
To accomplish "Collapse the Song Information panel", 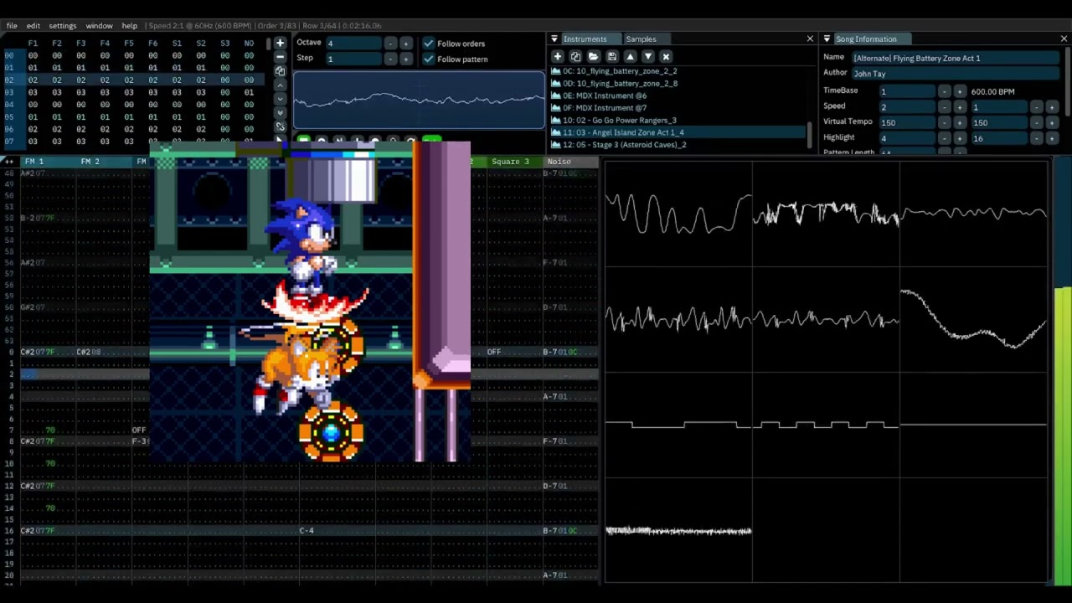I will (827, 39).
